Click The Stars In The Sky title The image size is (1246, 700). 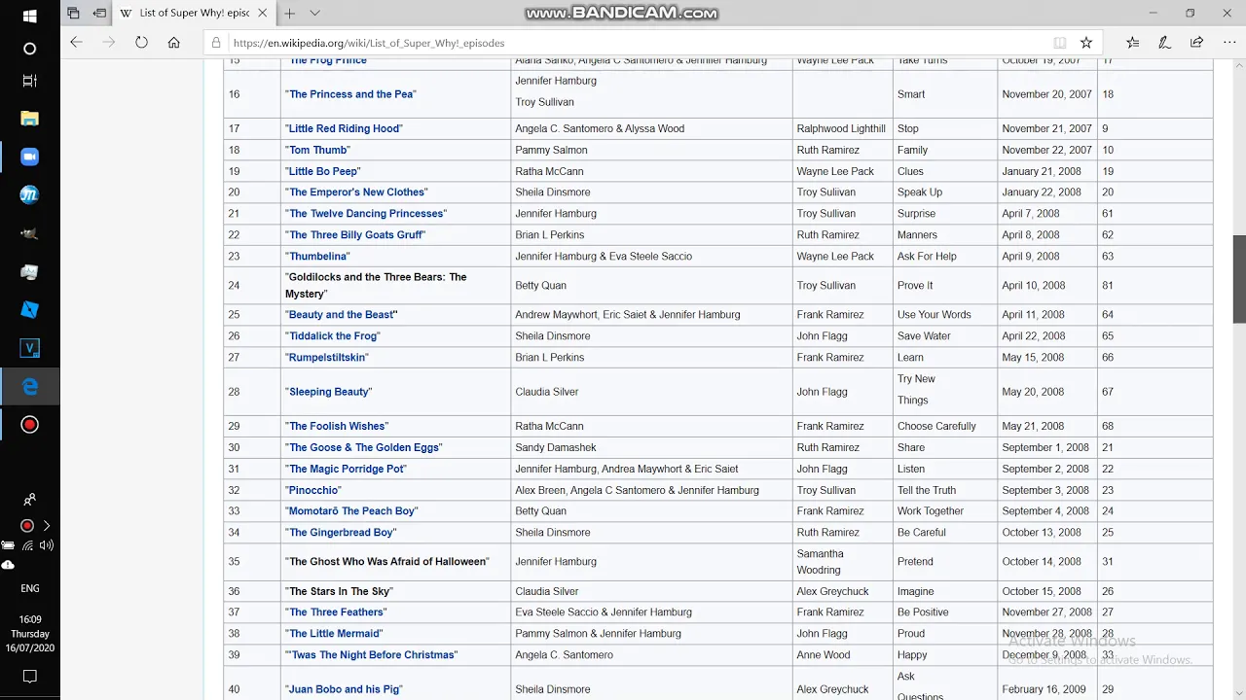click(x=339, y=591)
